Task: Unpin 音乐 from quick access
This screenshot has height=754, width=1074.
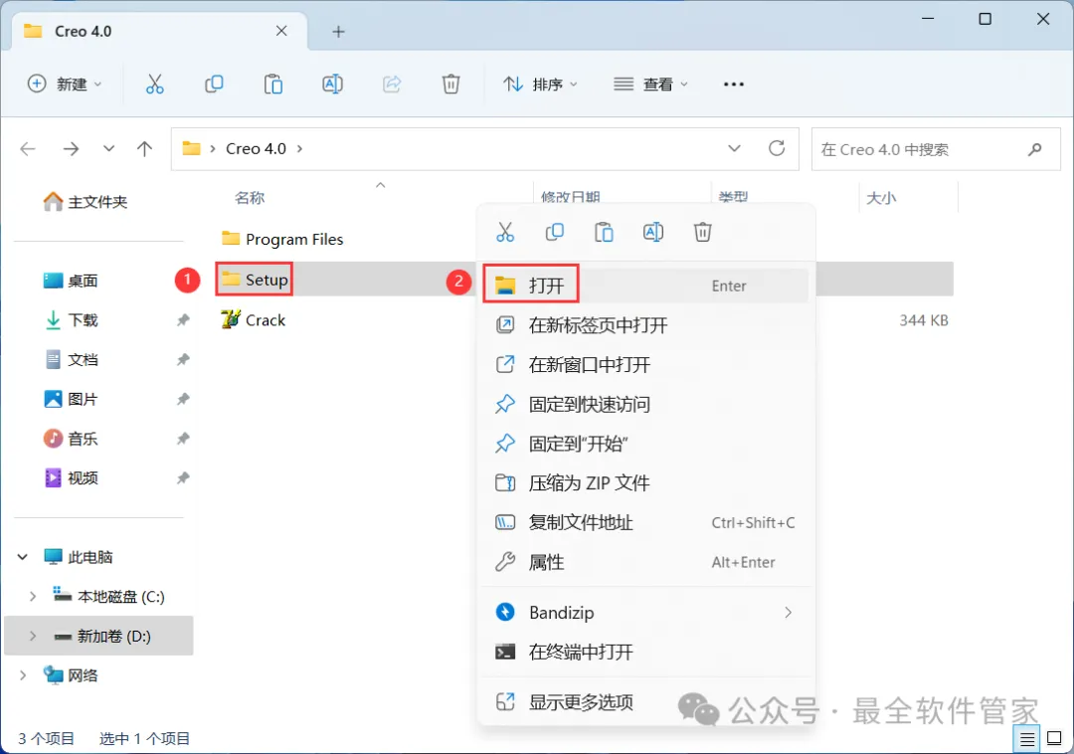Action: (183, 439)
